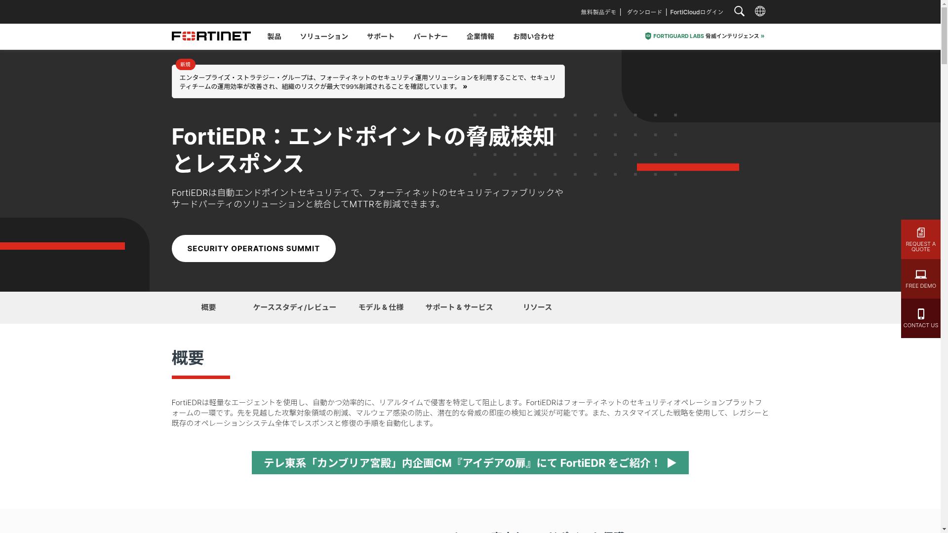Switch to モデル & 仕様 tab
This screenshot has width=948, height=533.
(x=381, y=307)
